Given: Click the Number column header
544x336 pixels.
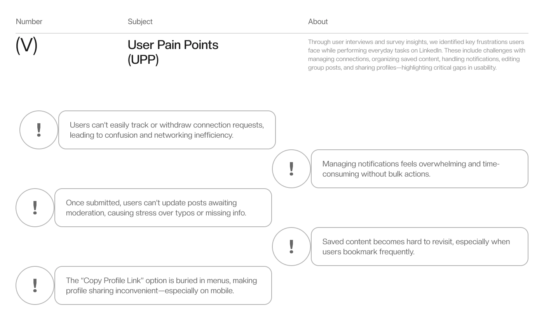Looking at the screenshot, I should (x=29, y=22).
